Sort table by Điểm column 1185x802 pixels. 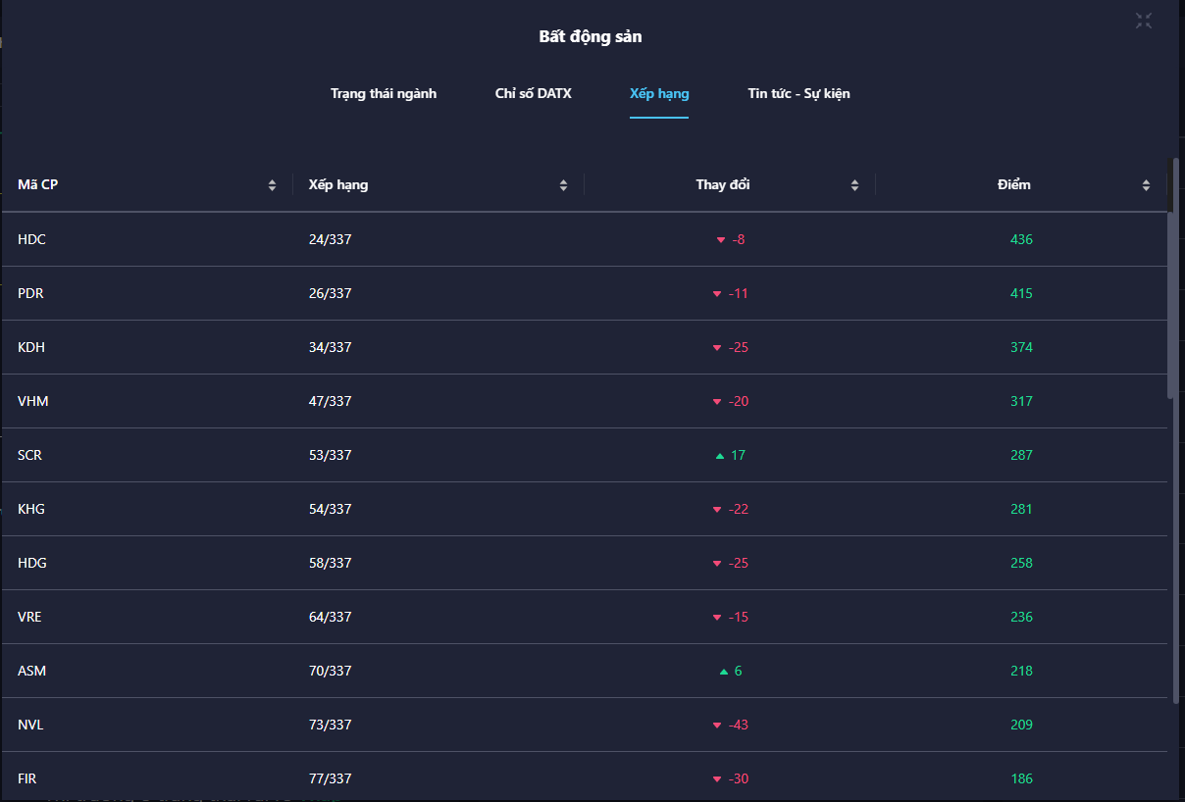click(x=1146, y=185)
